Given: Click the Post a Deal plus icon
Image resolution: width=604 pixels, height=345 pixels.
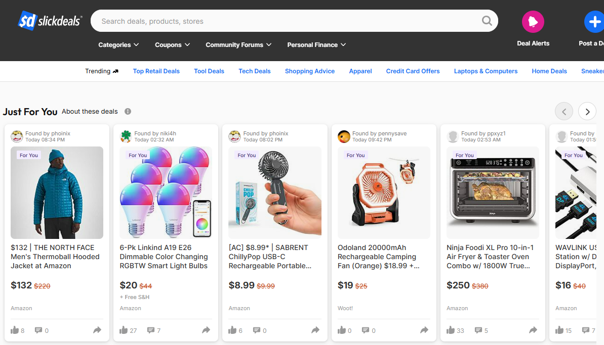Looking at the screenshot, I should (595, 22).
